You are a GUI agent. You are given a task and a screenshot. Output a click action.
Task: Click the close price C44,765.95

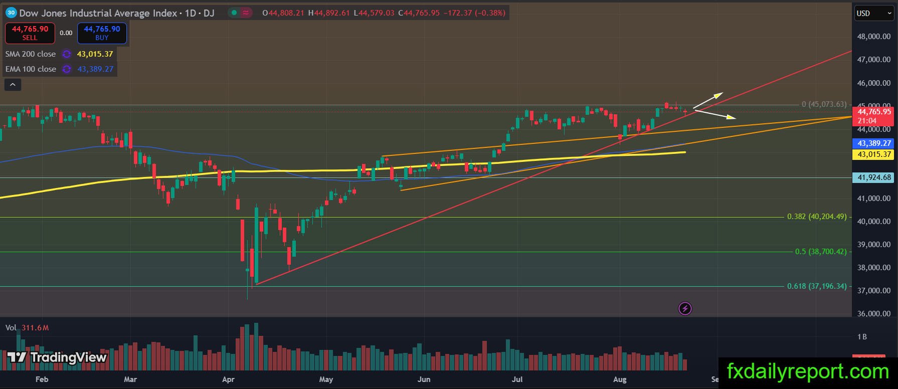[419, 13]
